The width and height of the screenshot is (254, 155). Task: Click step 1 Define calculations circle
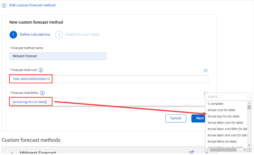tap(13, 35)
